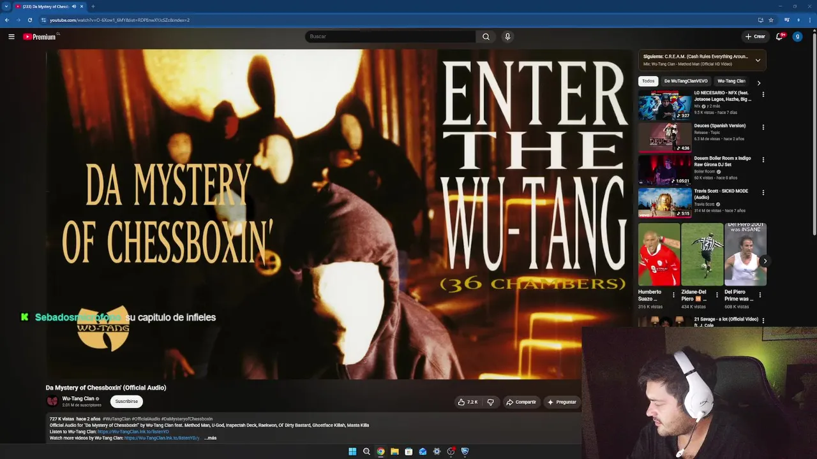
Task: Dislike the video with thumbs down
Action: (x=490, y=402)
